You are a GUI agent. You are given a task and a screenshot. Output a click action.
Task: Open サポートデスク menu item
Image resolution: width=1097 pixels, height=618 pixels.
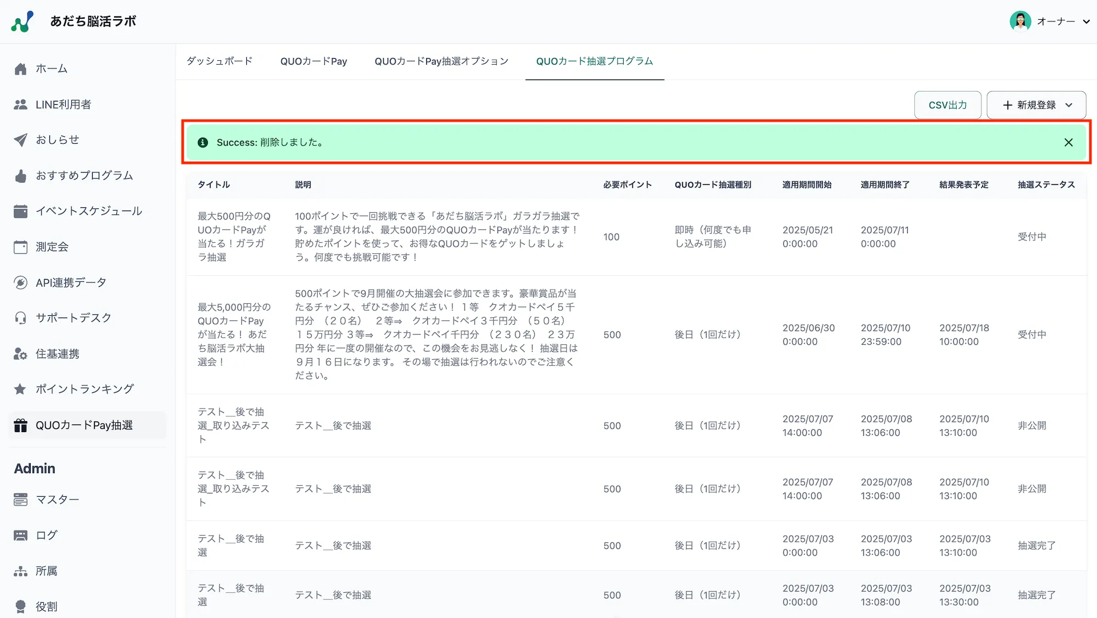coord(88,318)
